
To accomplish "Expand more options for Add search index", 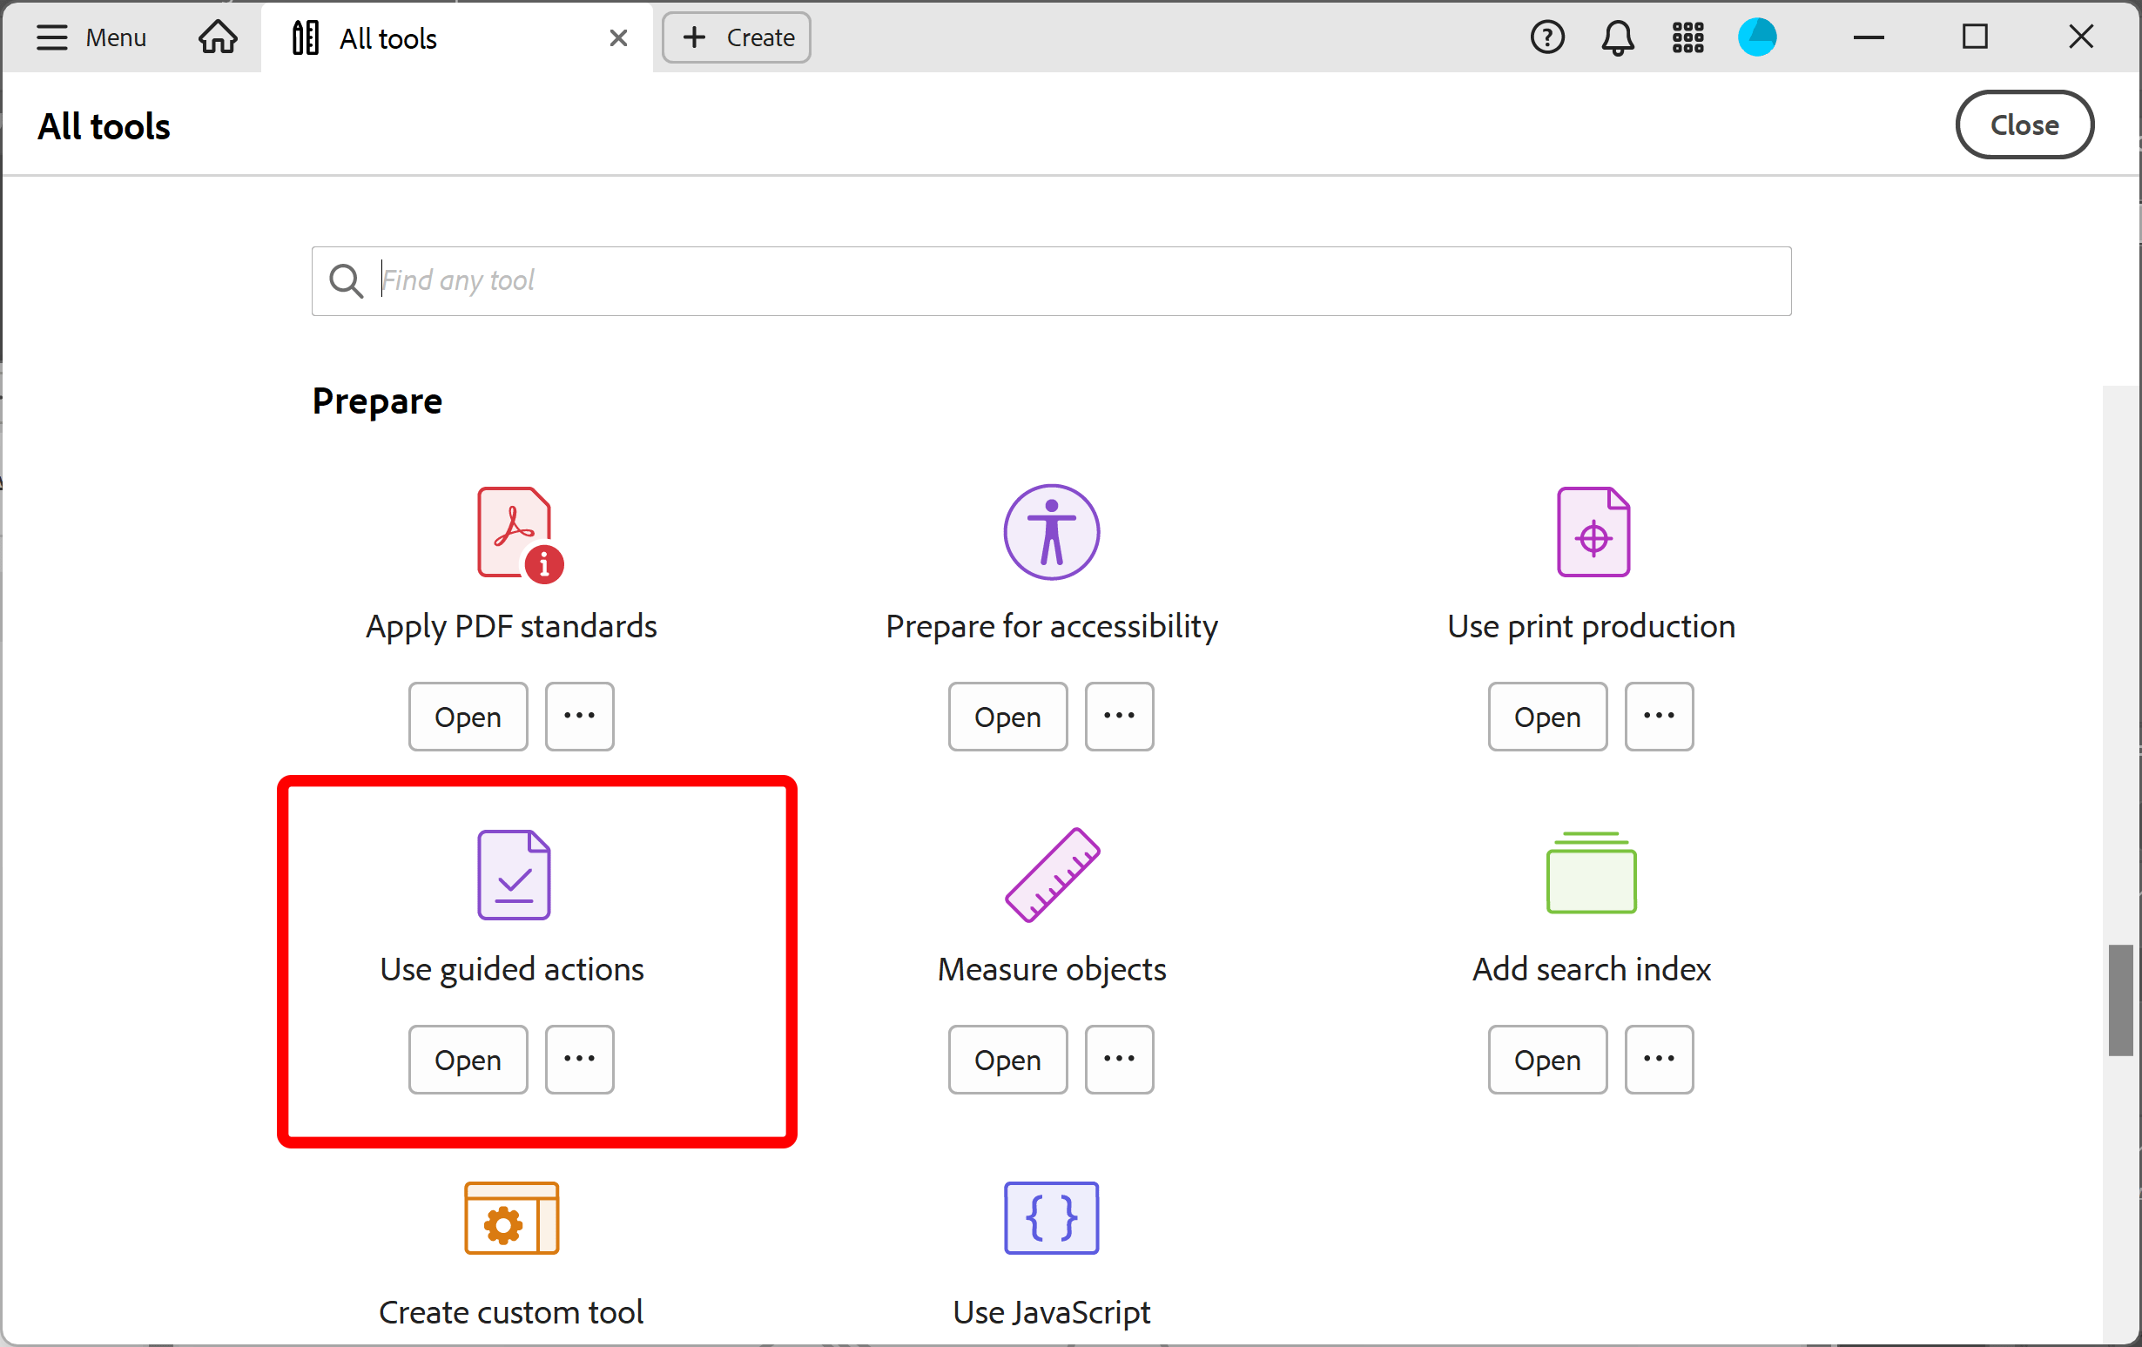I will [1658, 1059].
